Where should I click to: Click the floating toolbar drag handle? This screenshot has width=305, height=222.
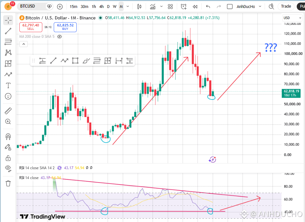click(33, 61)
